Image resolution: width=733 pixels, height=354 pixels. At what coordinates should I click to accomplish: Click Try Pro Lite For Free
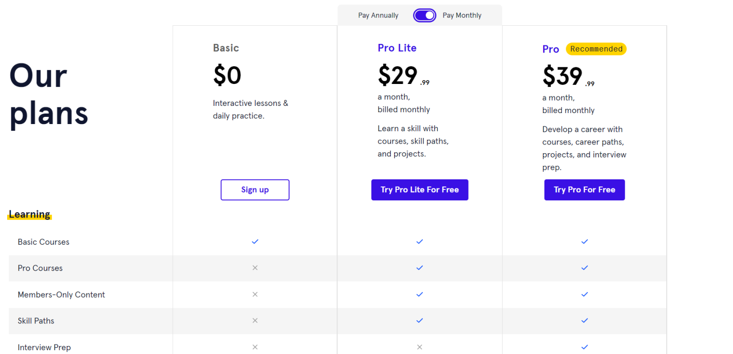(419, 189)
